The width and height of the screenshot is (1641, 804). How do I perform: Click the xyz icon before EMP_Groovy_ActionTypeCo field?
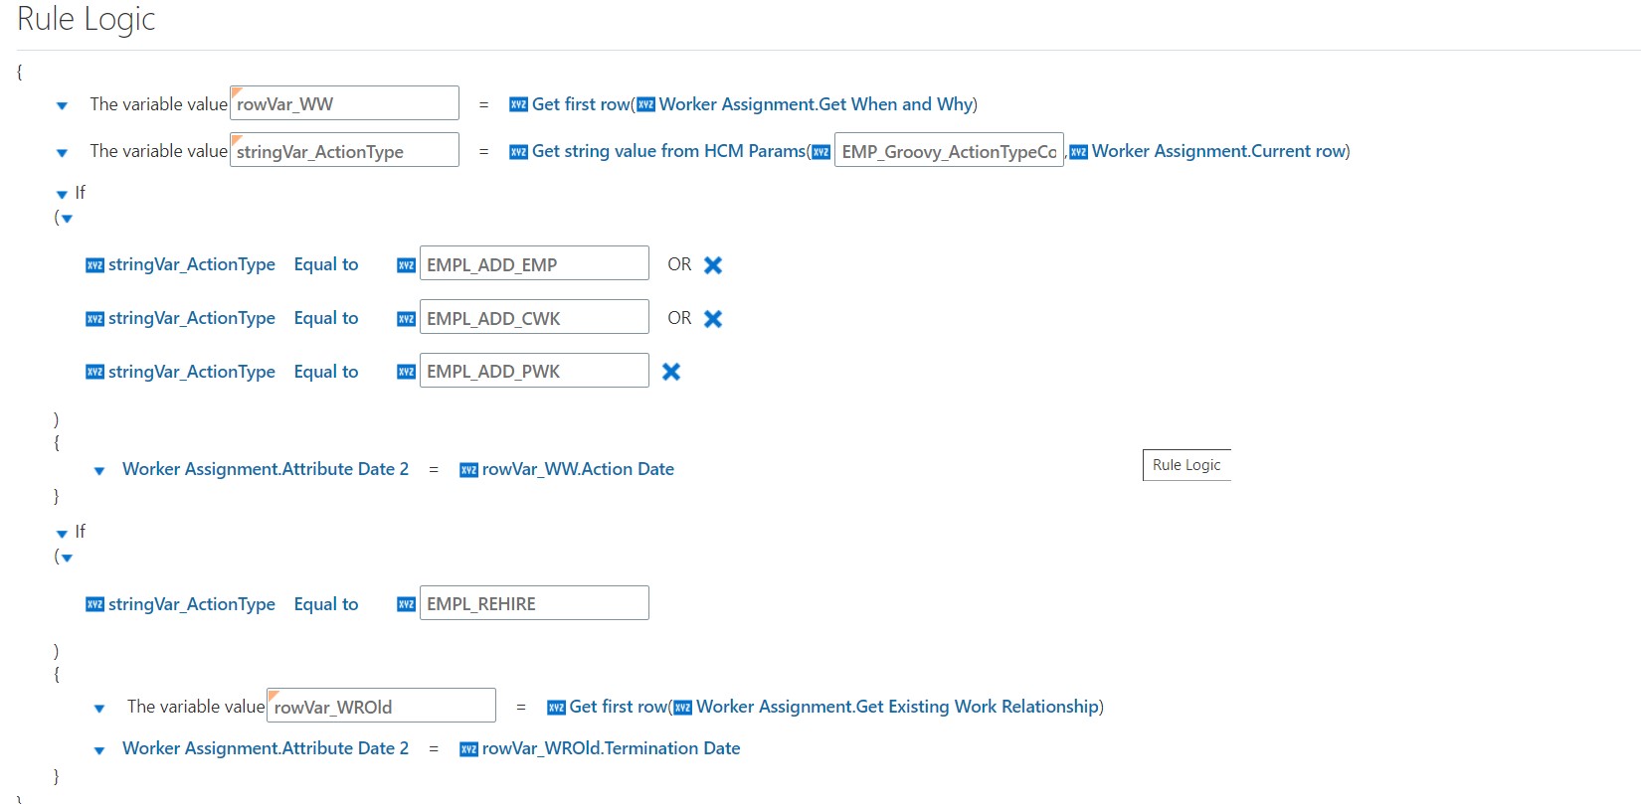pos(820,151)
